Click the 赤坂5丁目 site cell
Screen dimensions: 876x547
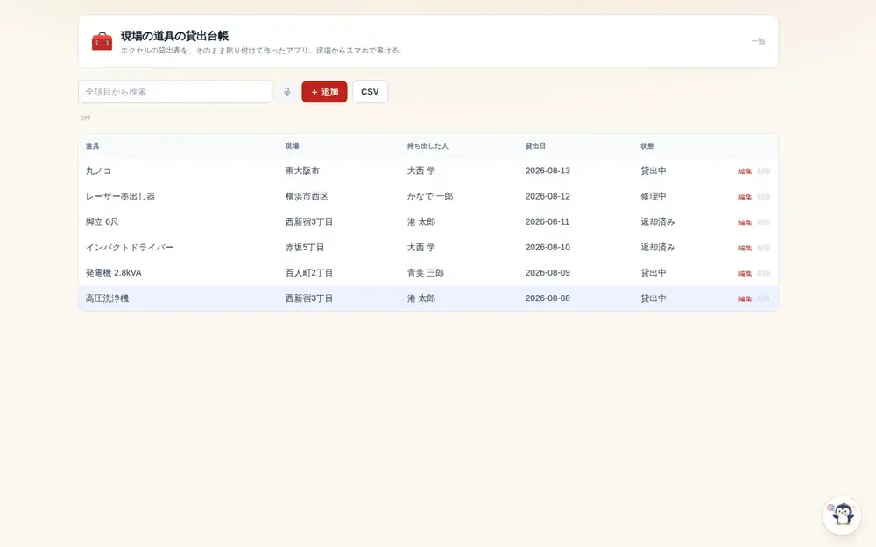coord(305,248)
